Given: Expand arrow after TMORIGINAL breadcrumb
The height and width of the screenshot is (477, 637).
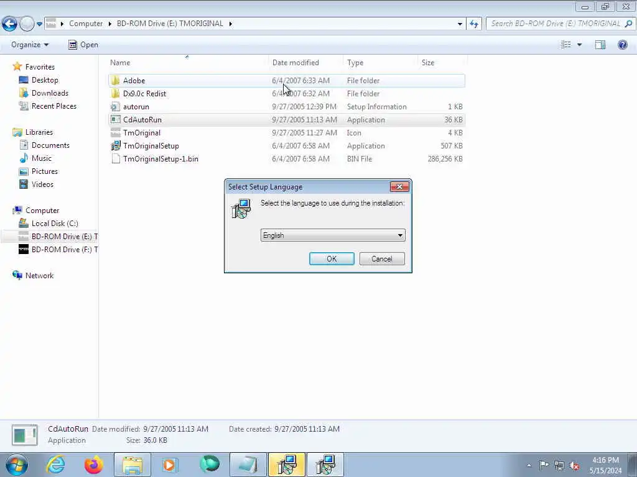Looking at the screenshot, I should click(x=230, y=24).
